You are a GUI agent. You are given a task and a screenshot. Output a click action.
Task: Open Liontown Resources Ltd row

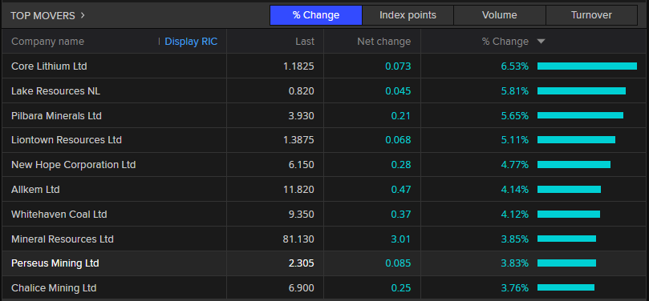point(324,140)
